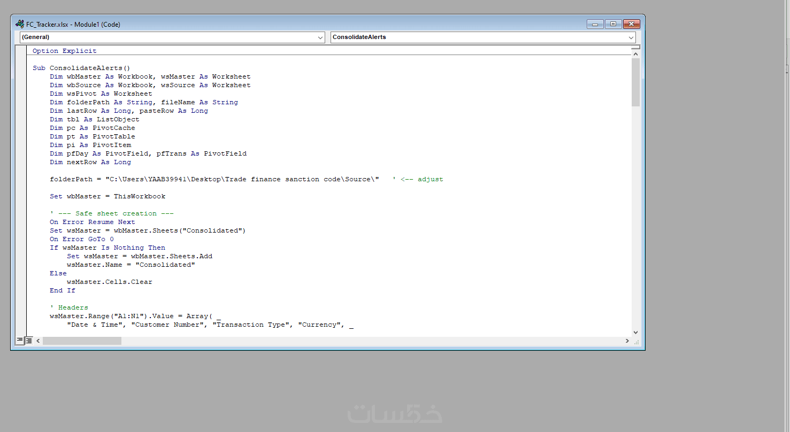The width and height of the screenshot is (790, 432).
Task: Click the Dim pc As PivotCache line
Action: 93,128
